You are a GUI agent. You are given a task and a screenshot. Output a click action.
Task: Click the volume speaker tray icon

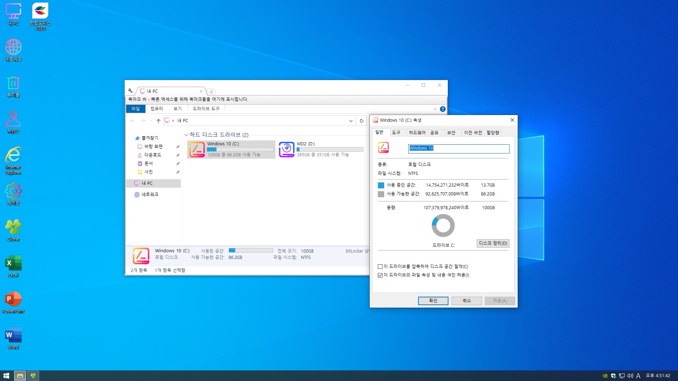coord(630,376)
